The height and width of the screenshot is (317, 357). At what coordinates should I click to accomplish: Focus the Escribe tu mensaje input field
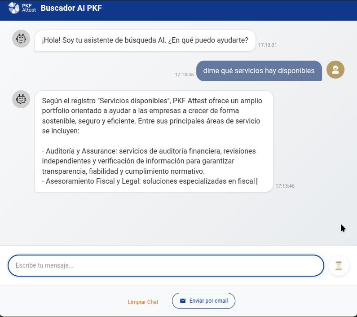[166, 265]
